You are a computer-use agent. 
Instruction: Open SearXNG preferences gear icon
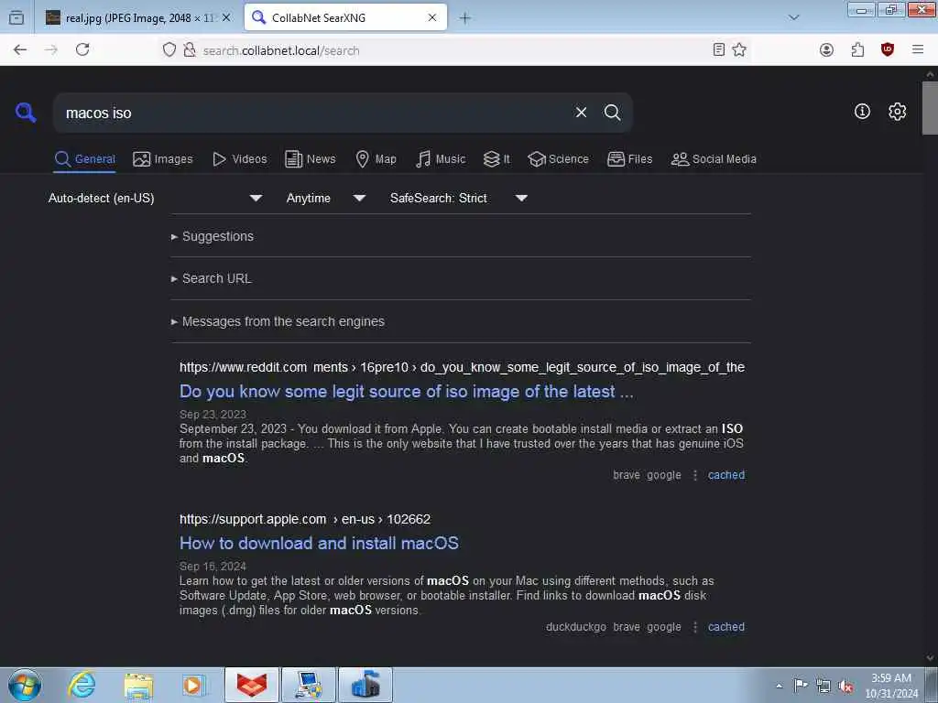[897, 112]
